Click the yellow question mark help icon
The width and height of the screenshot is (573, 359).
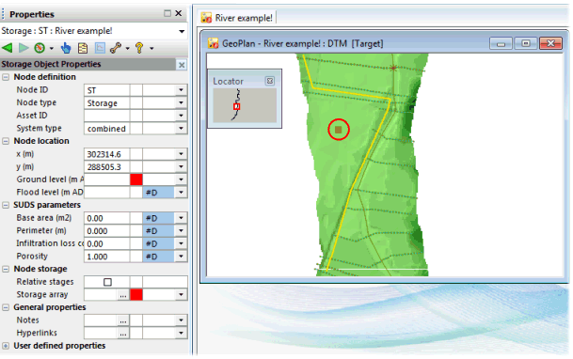pyautogui.click(x=139, y=48)
